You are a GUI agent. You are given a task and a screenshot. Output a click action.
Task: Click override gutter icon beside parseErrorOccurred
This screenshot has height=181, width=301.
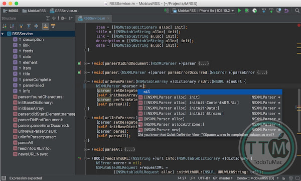pyautogui.click(x=79, y=72)
